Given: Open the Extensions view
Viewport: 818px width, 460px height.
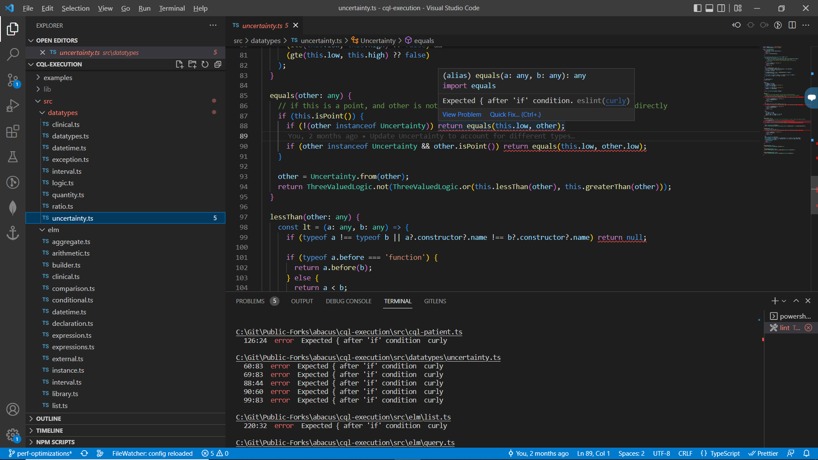Looking at the screenshot, I should point(13,131).
